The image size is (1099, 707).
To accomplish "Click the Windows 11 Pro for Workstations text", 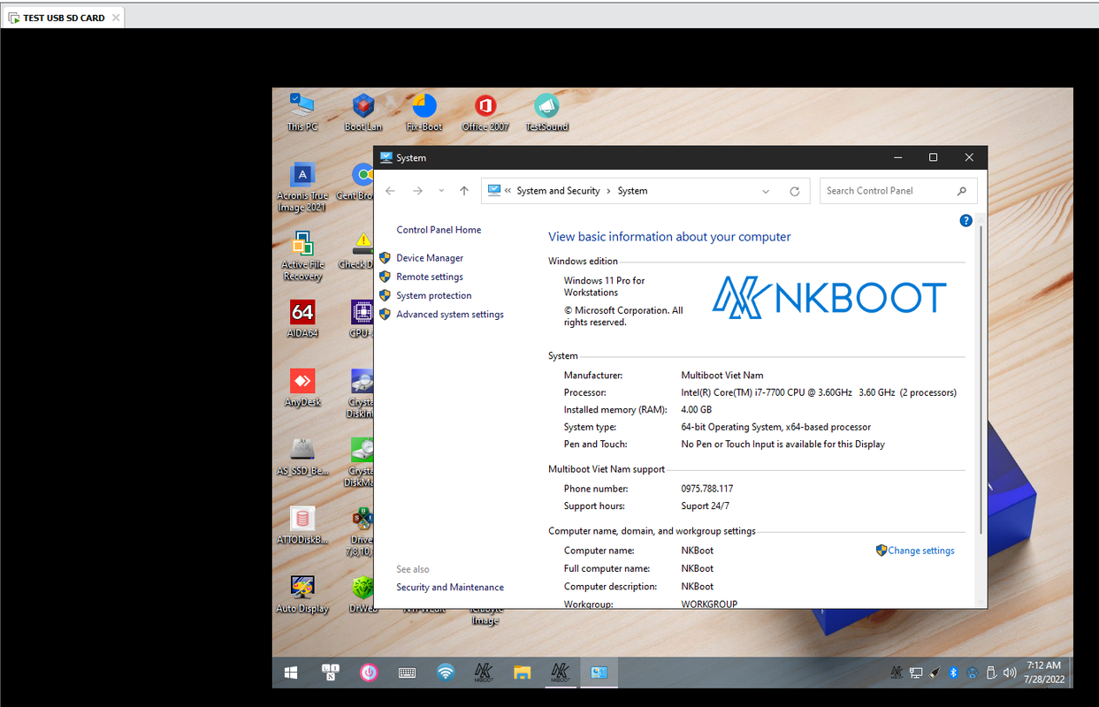I will [x=605, y=286].
